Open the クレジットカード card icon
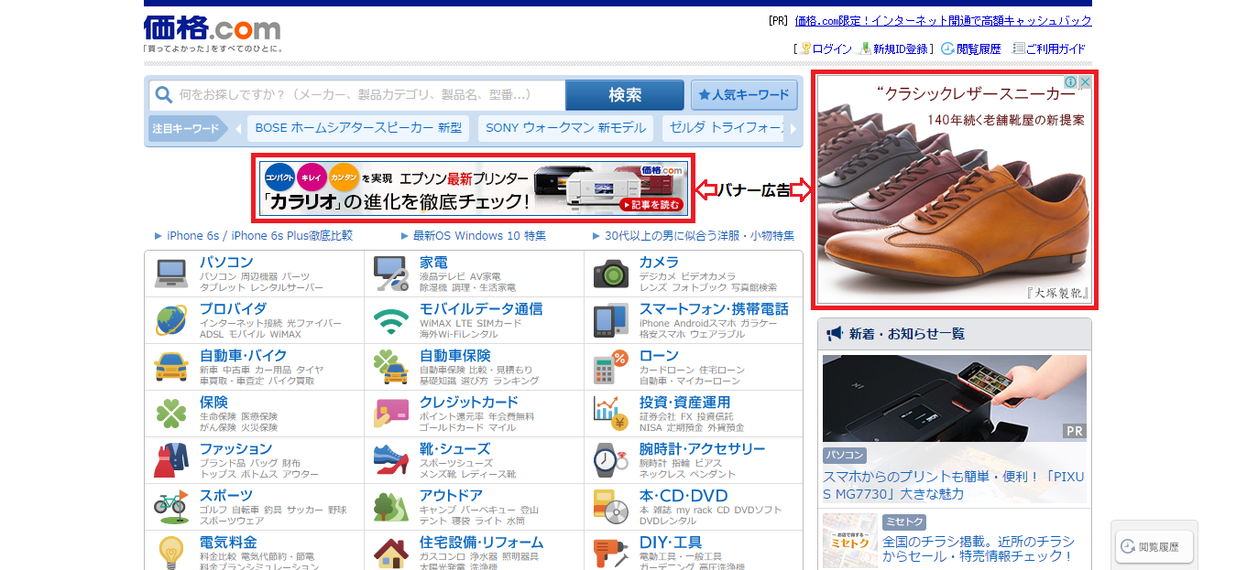 (x=391, y=414)
